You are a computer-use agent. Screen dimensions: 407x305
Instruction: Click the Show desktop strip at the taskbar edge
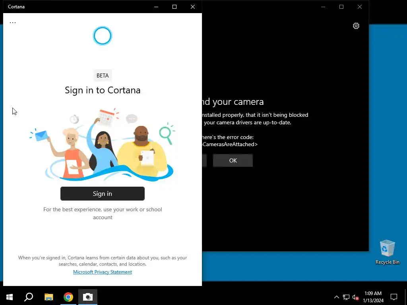tap(406, 297)
